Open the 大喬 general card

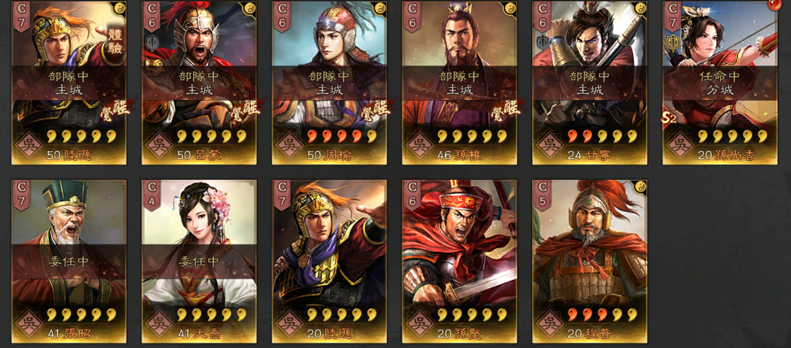[x=199, y=262]
